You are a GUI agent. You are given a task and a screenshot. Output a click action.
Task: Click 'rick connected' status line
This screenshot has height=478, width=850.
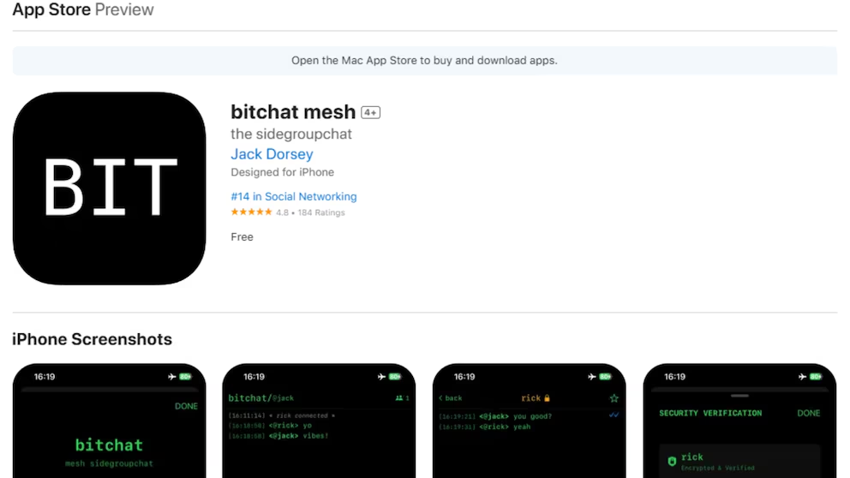[281, 415]
